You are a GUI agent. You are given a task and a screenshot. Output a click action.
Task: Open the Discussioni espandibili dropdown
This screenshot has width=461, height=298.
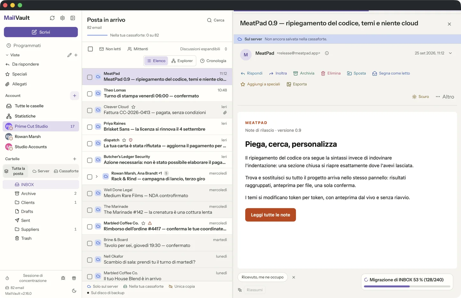click(x=204, y=49)
